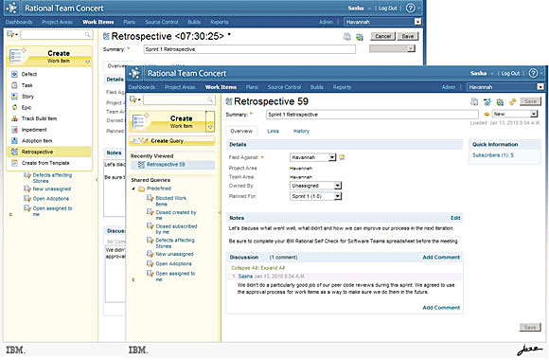
Task: Select Retrospective in the back window Create list
Action: 49,152
